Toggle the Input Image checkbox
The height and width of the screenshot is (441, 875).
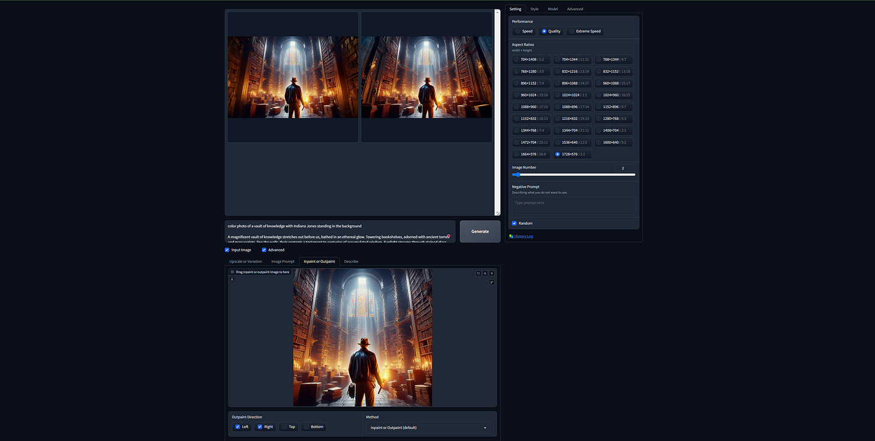pos(227,250)
